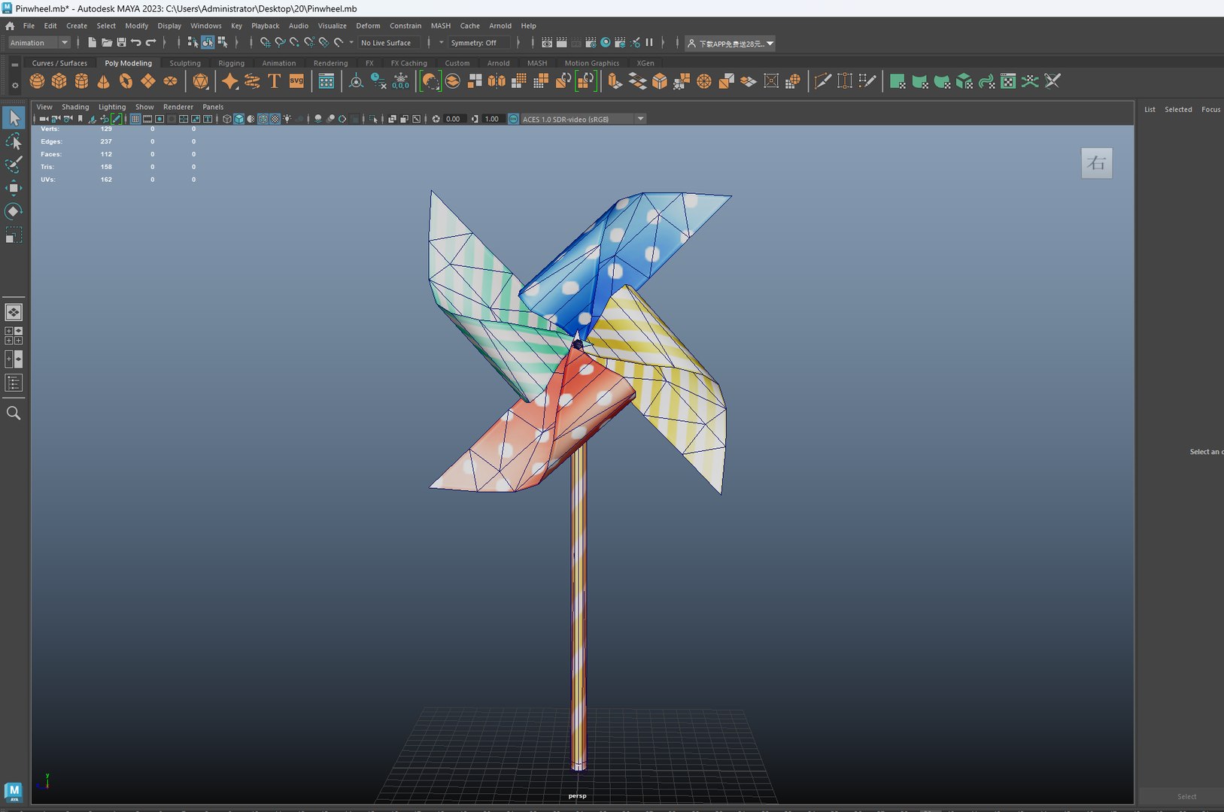Create a polygon torus from the shelf
Viewport: 1224px width, 812px height.
tap(126, 81)
